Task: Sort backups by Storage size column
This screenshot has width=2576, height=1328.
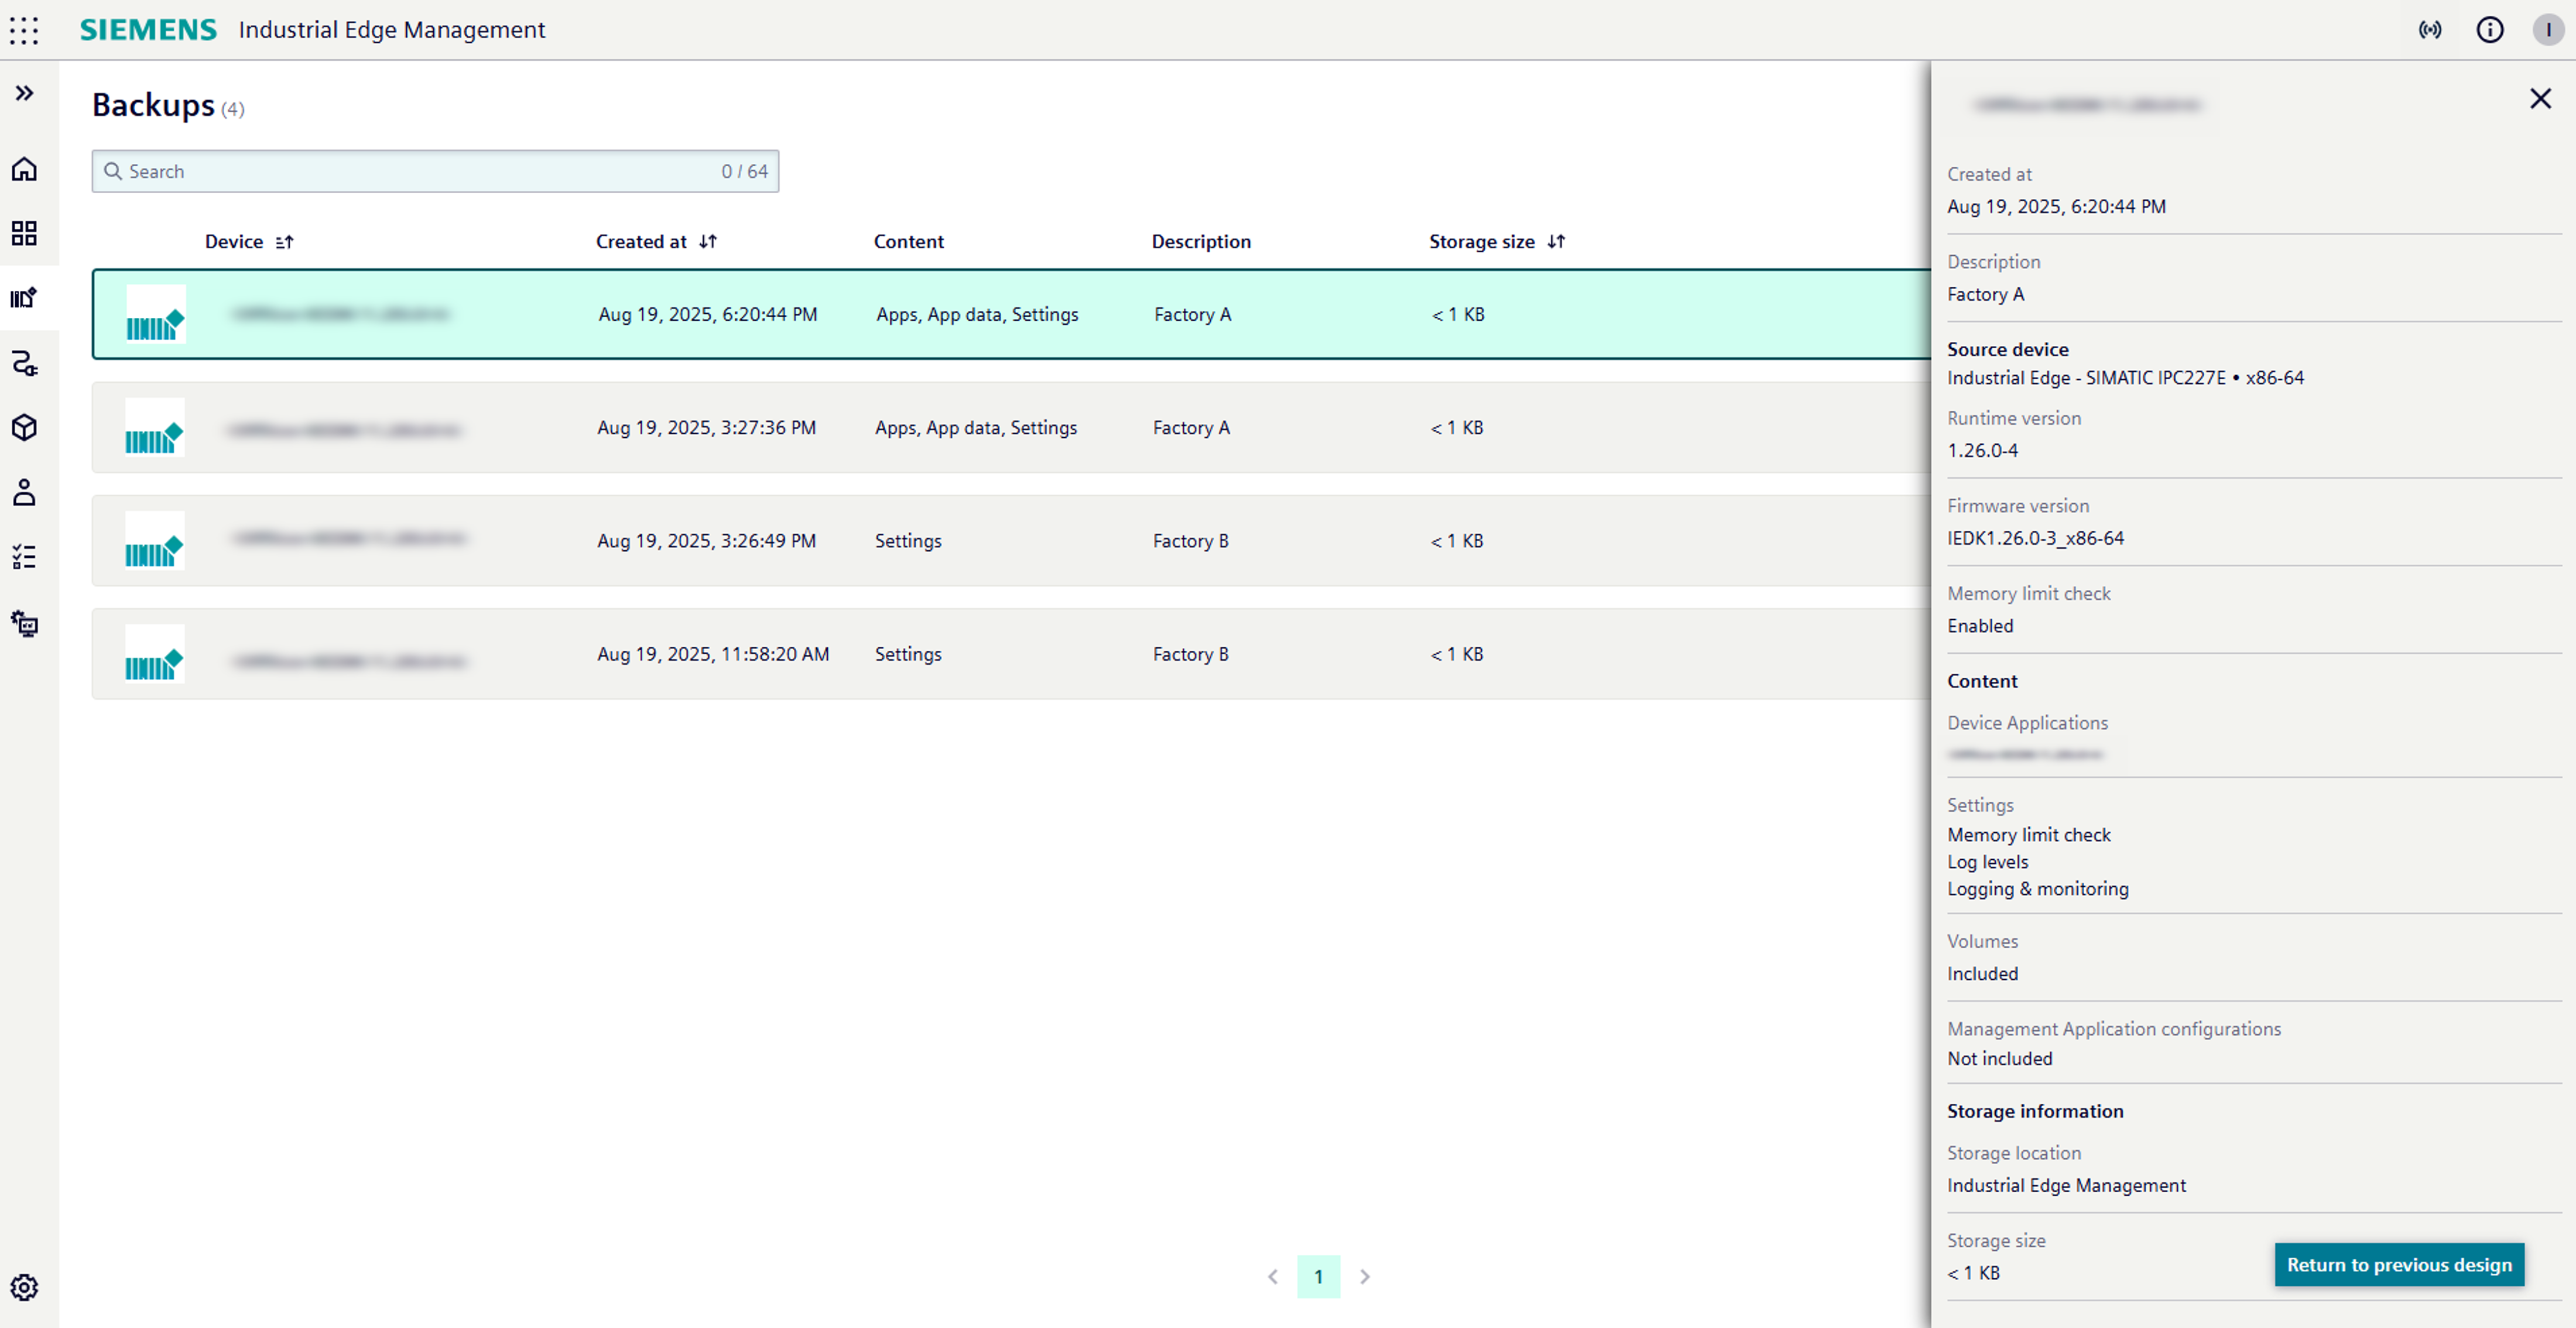Action: pos(1556,242)
